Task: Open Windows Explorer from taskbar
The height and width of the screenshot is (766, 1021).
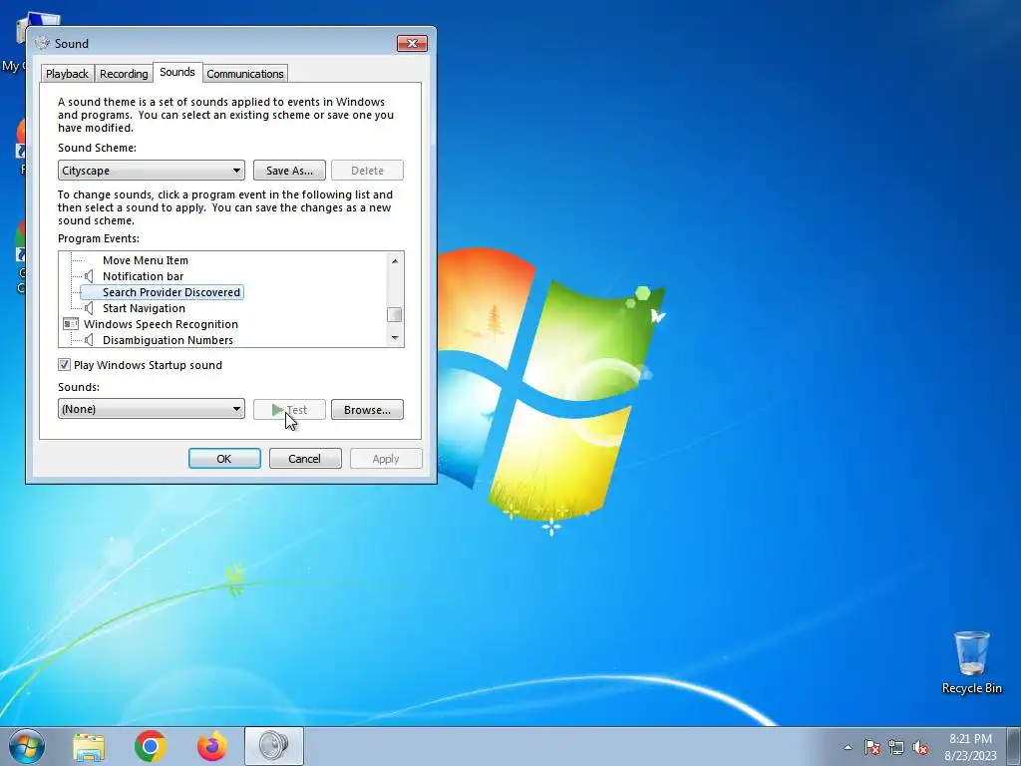Action: pos(89,746)
